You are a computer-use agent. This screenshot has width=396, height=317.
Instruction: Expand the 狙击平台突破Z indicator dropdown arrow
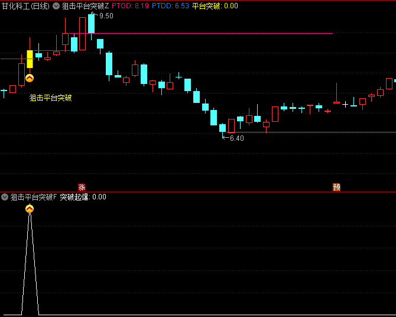tap(56, 6)
